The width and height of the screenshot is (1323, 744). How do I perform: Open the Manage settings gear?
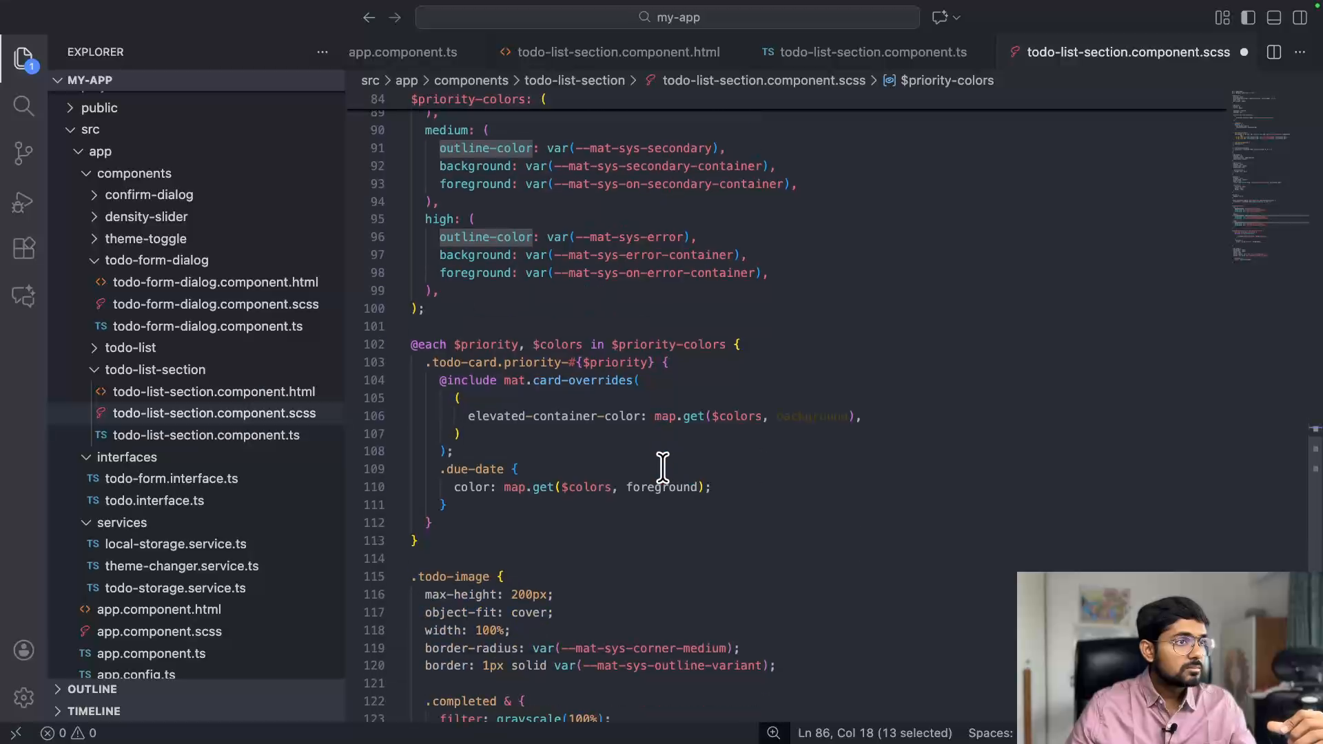click(x=23, y=698)
